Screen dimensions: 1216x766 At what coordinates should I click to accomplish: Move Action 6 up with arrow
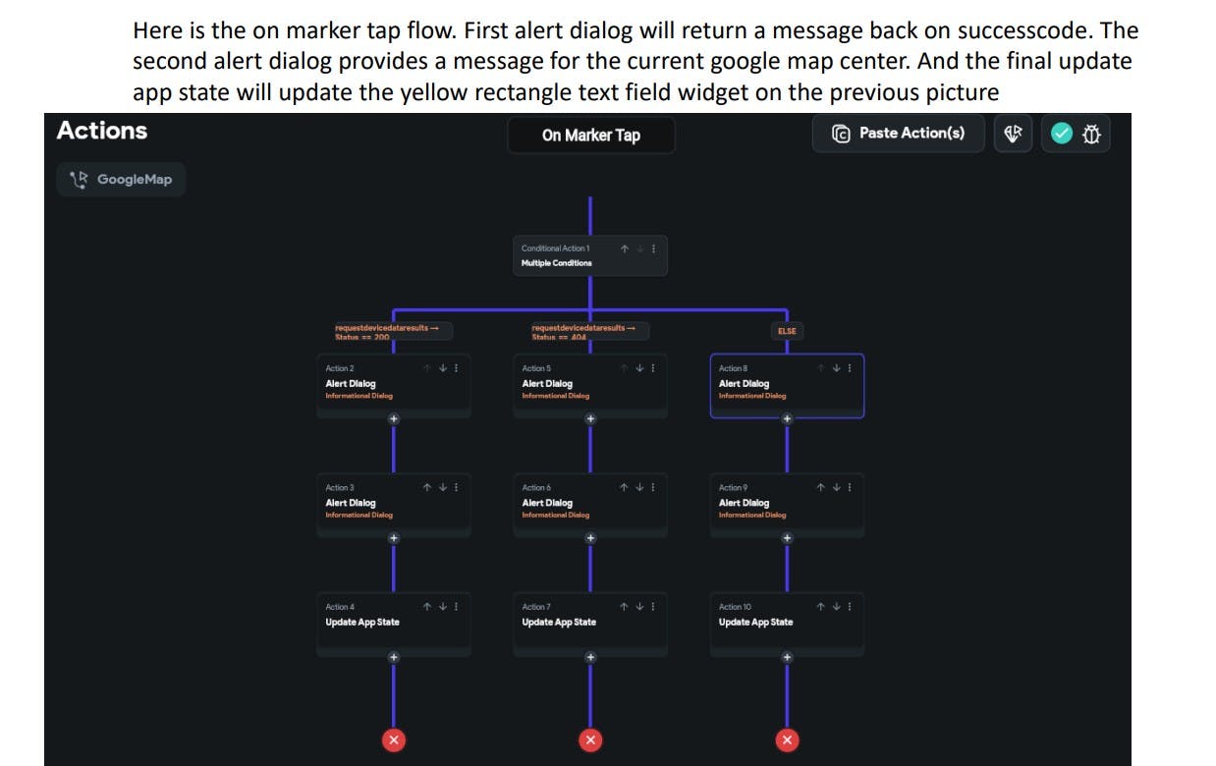click(625, 487)
